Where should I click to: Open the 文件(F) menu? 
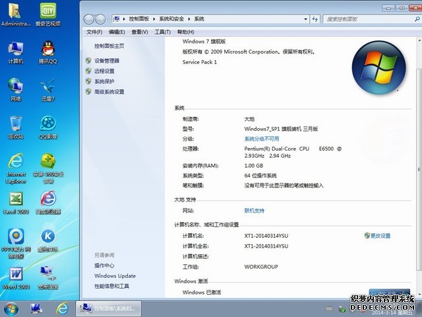pyautogui.click(x=94, y=32)
